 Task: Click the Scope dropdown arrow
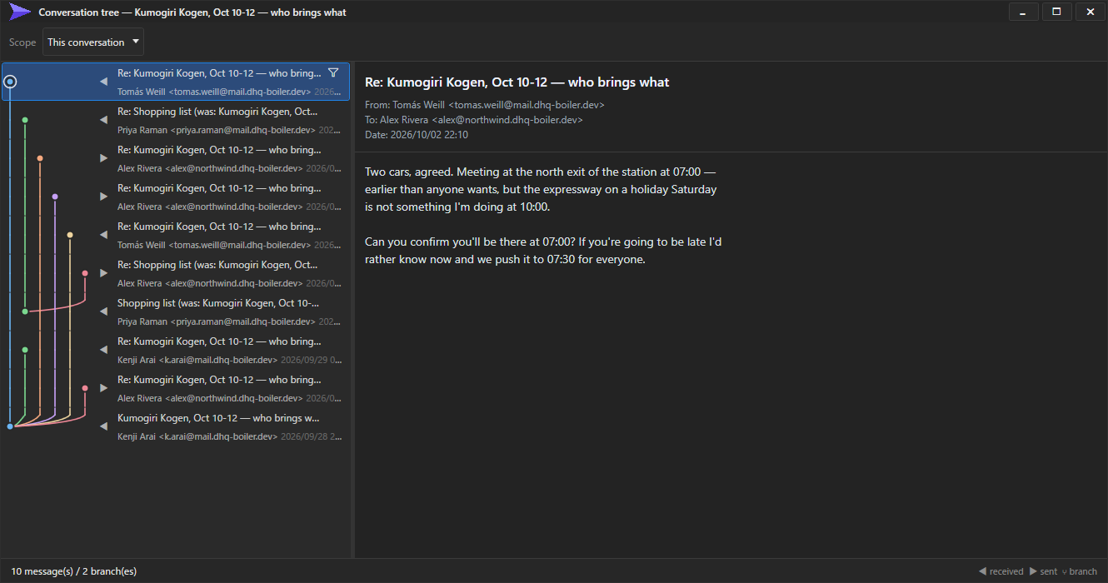click(136, 42)
